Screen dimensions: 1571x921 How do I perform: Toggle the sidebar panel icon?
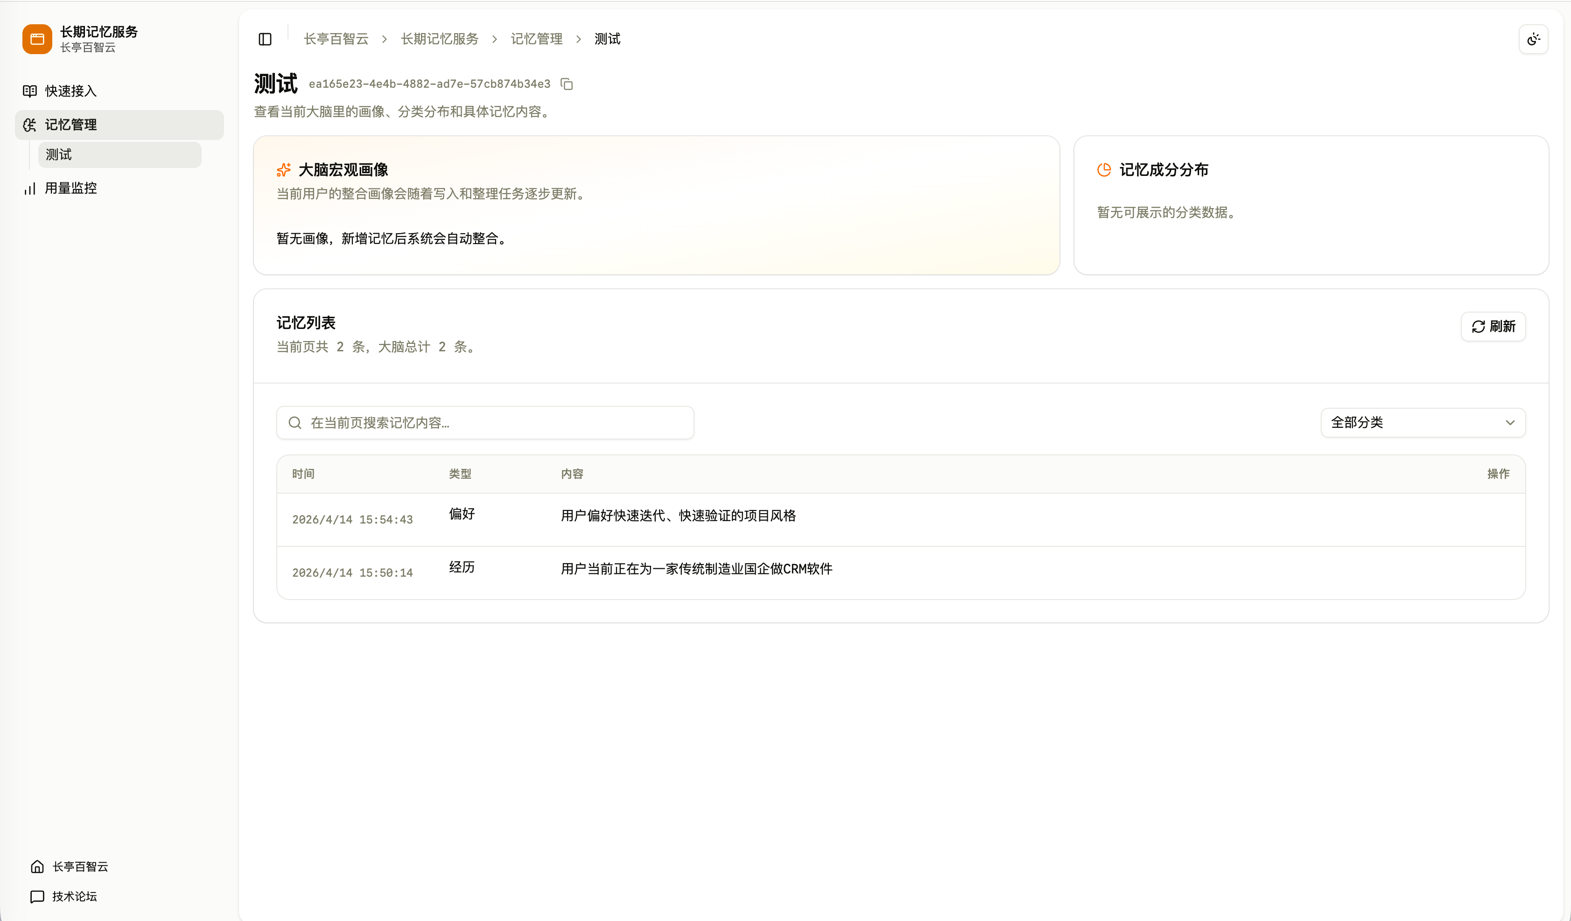point(265,39)
